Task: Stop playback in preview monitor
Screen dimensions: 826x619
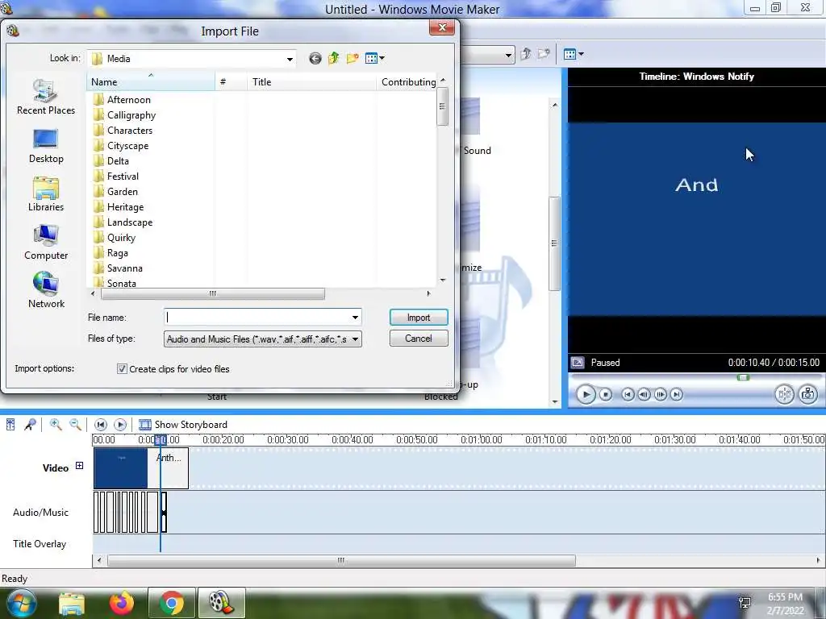Action: (606, 394)
